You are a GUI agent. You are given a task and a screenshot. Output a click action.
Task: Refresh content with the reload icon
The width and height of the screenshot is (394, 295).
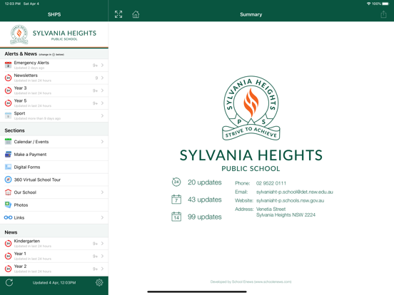[x=9, y=282]
